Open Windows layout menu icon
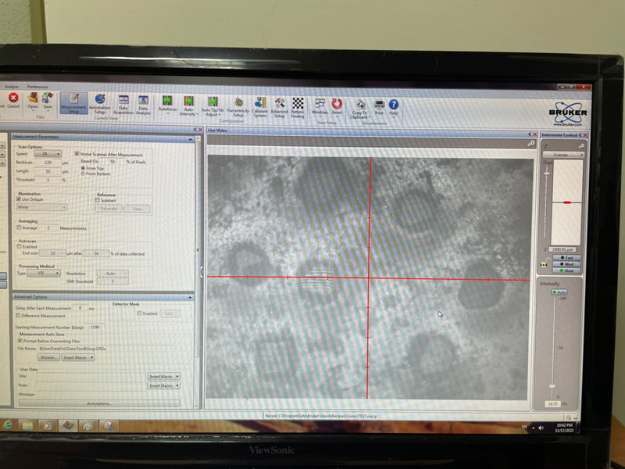The image size is (625, 469). pyautogui.click(x=320, y=104)
